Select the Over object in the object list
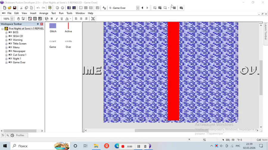The width and height of the screenshot is (268, 150). click(68, 44)
